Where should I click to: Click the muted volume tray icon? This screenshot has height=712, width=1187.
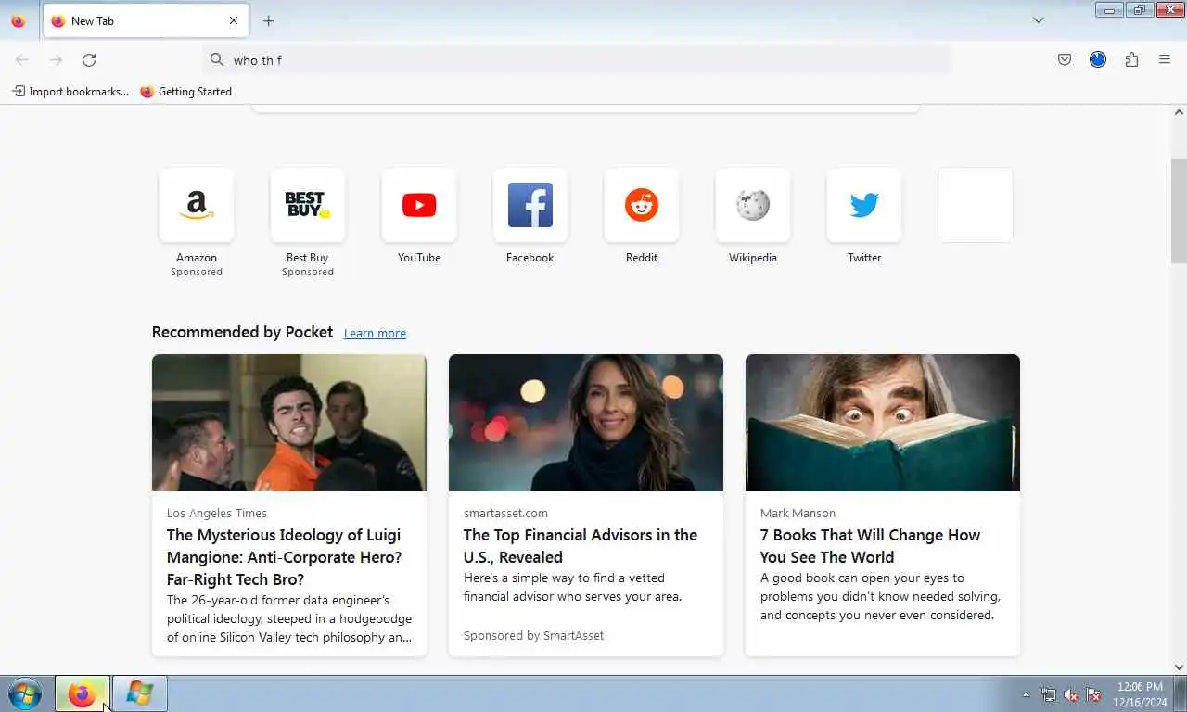point(1071,694)
